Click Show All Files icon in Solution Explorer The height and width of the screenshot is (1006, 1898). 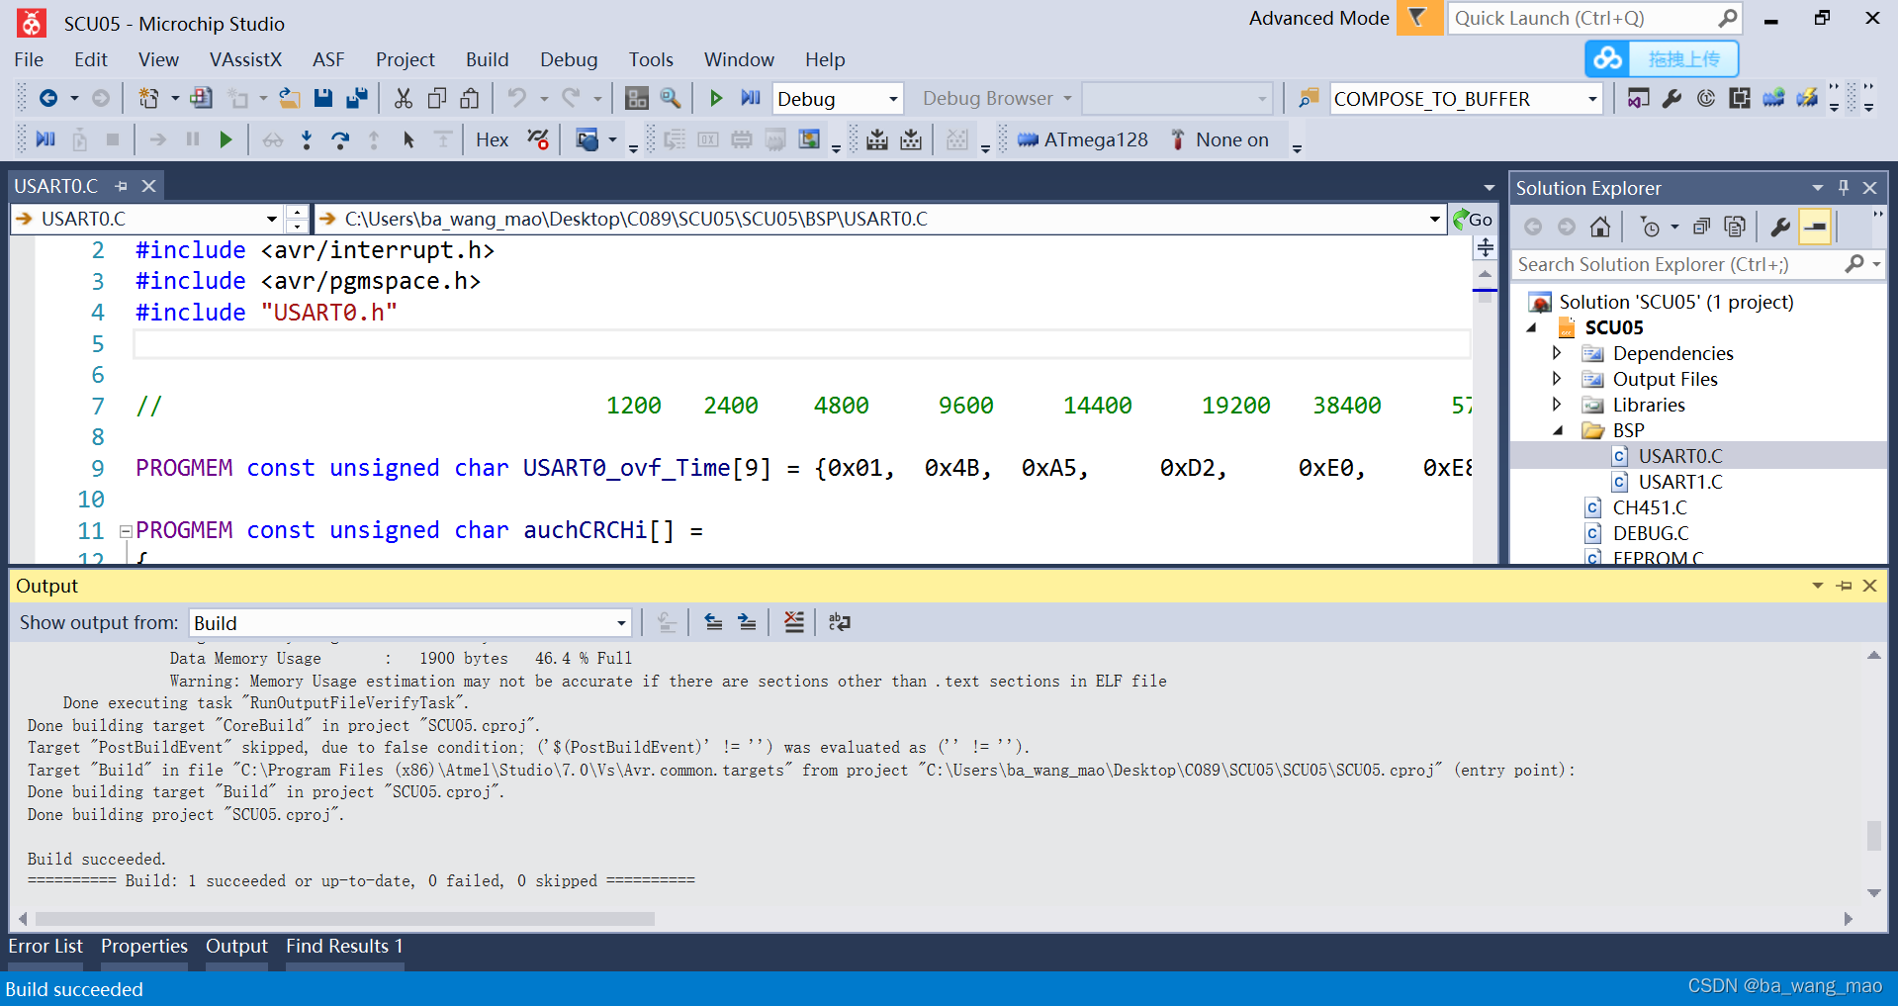(1735, 227)
